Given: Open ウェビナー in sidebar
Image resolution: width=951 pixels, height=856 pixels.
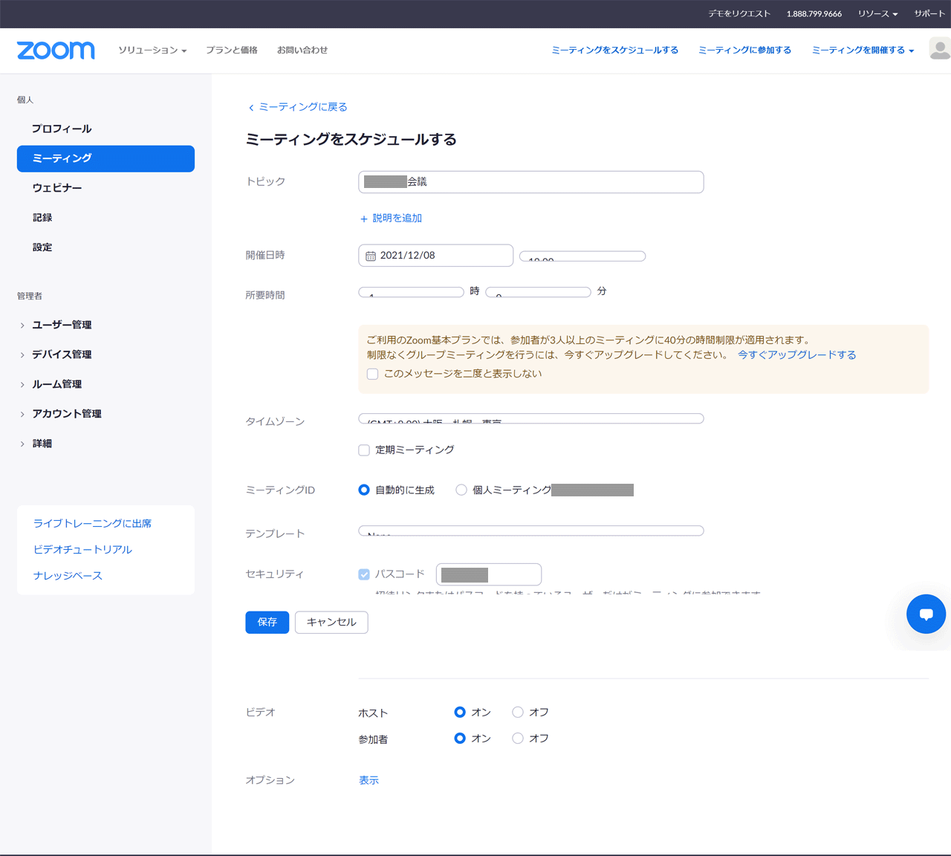Looking at the screenshot, I should (57, 188).
